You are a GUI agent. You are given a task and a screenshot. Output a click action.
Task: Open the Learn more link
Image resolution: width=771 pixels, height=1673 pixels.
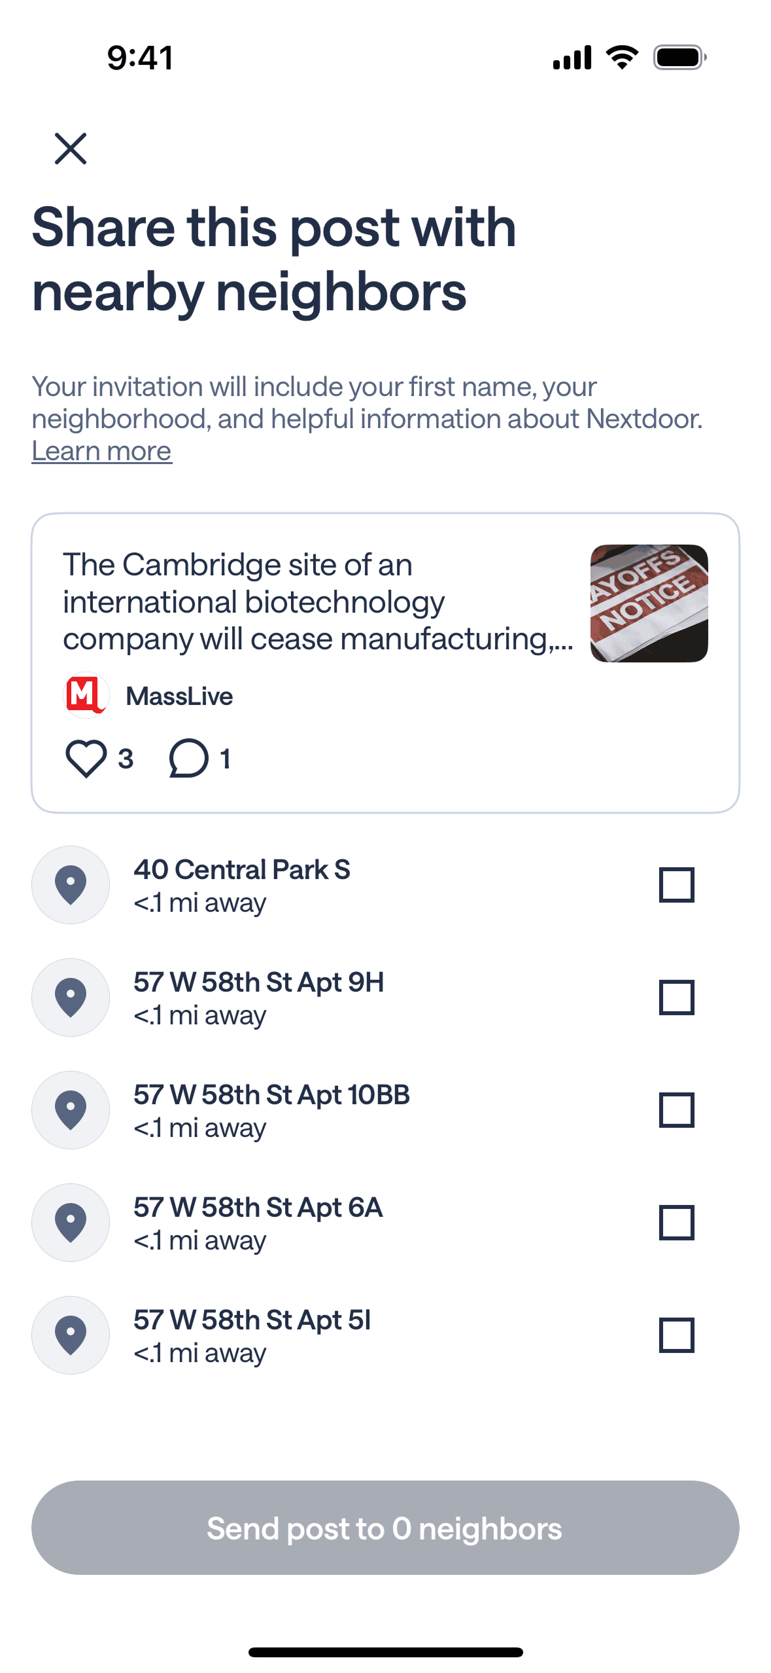click(101, 451)
